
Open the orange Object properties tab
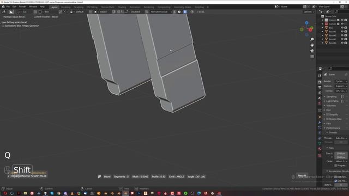click(x=320, y=117)
